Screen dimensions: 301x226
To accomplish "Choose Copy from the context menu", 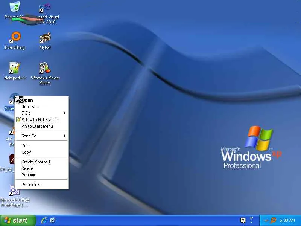I will click(42, 152).
